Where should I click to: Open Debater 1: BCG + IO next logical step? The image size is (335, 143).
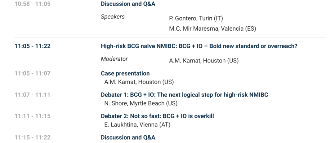pyautogui.click(x=184, y=95)
